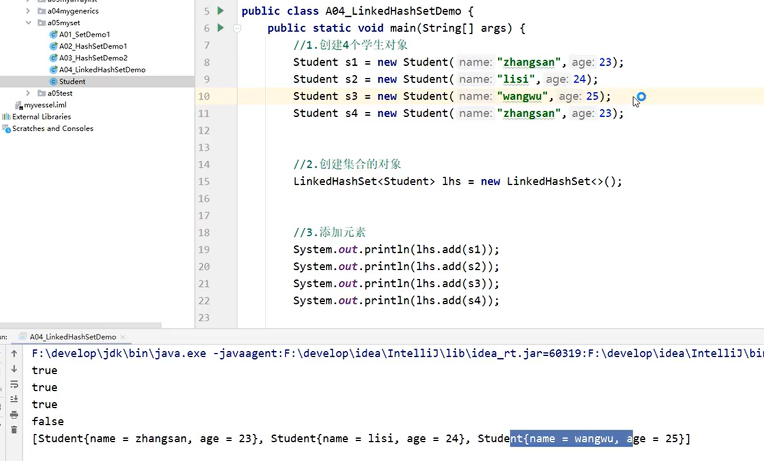Click the highlighted 'name = wangwu' console text
This screenshot has height=461, width=764.
coord(572,439)
